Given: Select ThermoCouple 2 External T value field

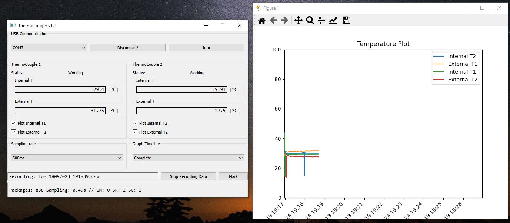Looking at the screenshot, I should click(181, 111).
